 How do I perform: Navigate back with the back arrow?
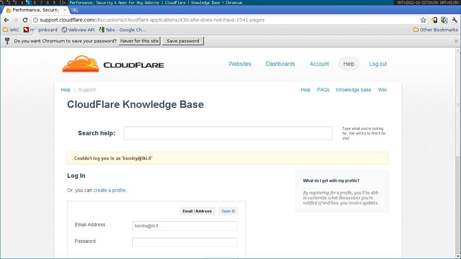7,20
